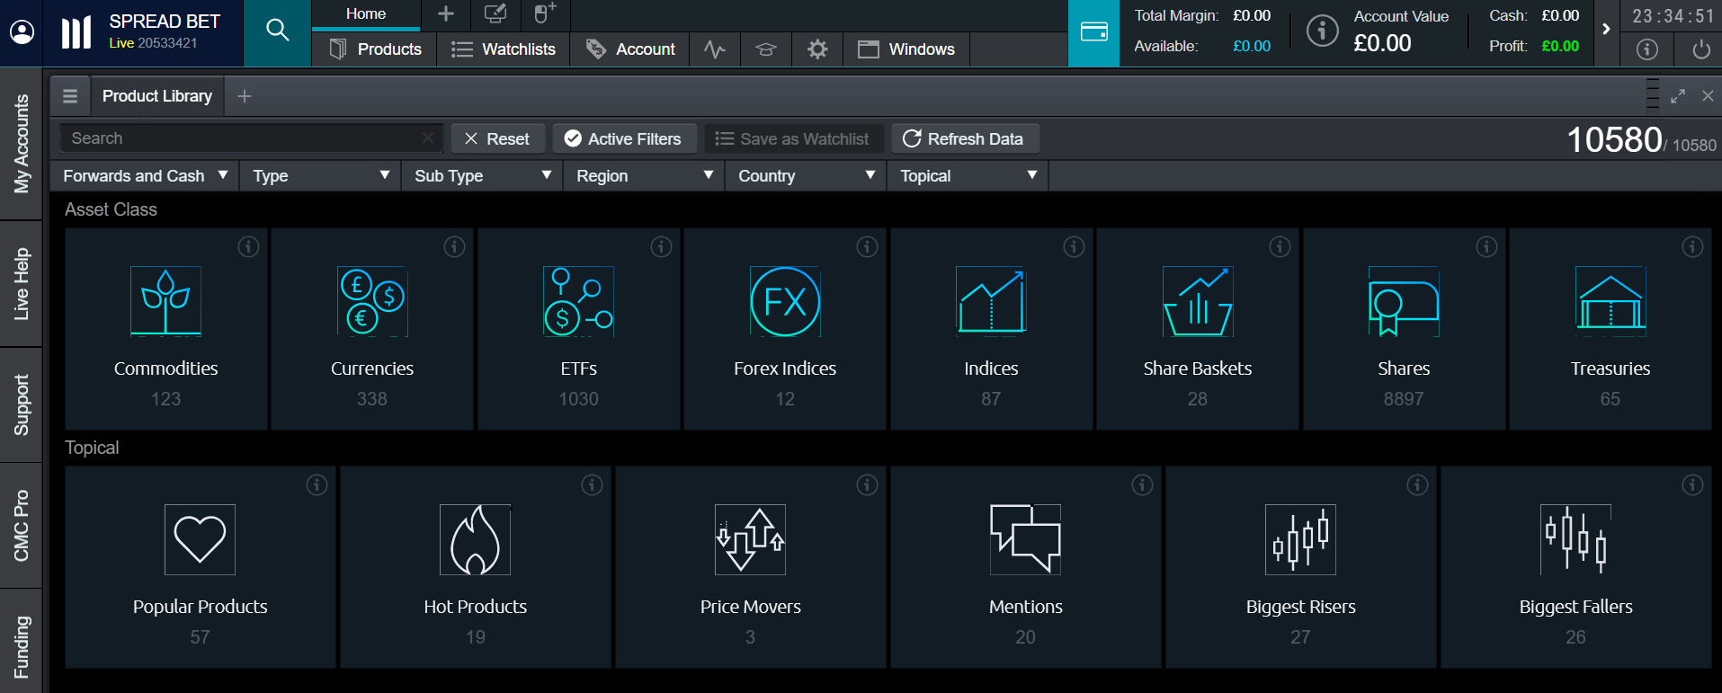Show info for the Share Baskets tile
This screenshot has height=693, width=1722.
pyautogui.click(x=1280, y=246)
